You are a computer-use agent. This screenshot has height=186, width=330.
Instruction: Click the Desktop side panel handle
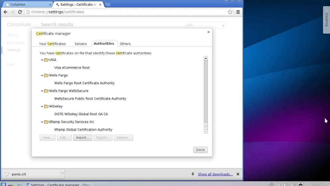[x=326, y=20]
